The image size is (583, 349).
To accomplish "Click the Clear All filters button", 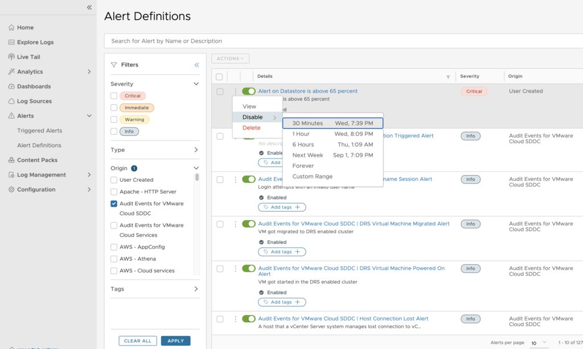I will (x=138, y=341).
